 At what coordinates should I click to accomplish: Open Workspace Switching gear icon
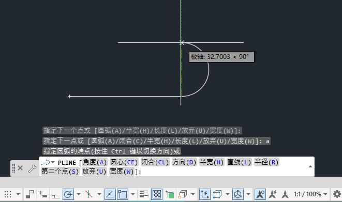click(337, 194)
